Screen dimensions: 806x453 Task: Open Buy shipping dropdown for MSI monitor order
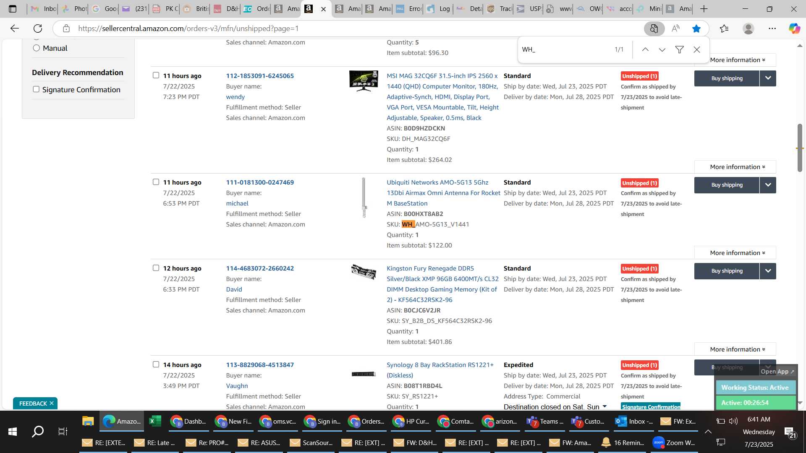[x=768, y=78]
